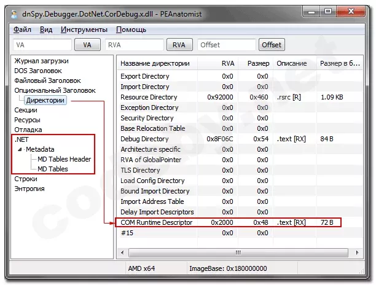The width and height of the screenshot is (376, 285).
Task: Sort by RVA column header
Action: click(217, 63)
